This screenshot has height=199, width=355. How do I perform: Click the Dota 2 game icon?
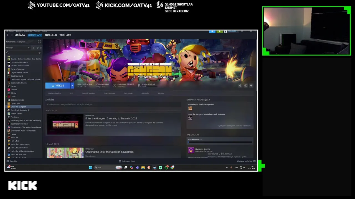point(9,96)
